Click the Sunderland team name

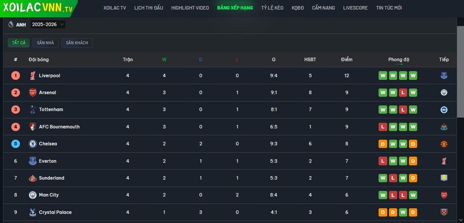(52, 178)
